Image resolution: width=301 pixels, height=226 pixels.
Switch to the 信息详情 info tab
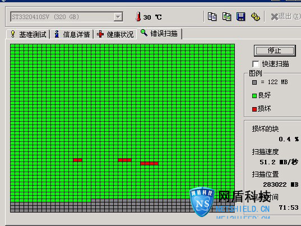72,34
